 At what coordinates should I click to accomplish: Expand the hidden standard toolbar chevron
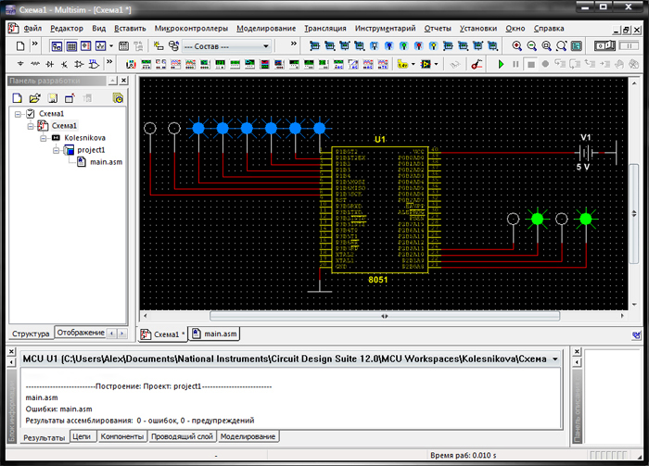[x=35, y=44]
